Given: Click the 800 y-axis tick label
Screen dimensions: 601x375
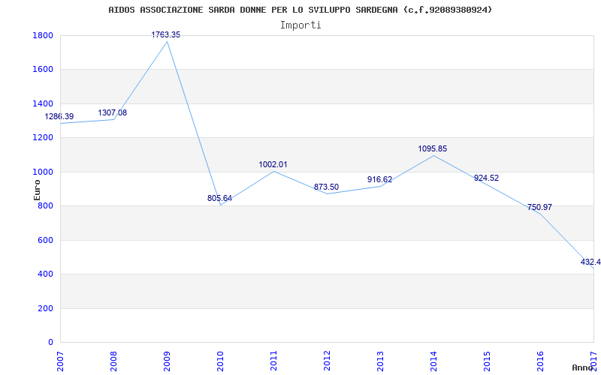Looking at the screenshot, I should click(45, 205).
